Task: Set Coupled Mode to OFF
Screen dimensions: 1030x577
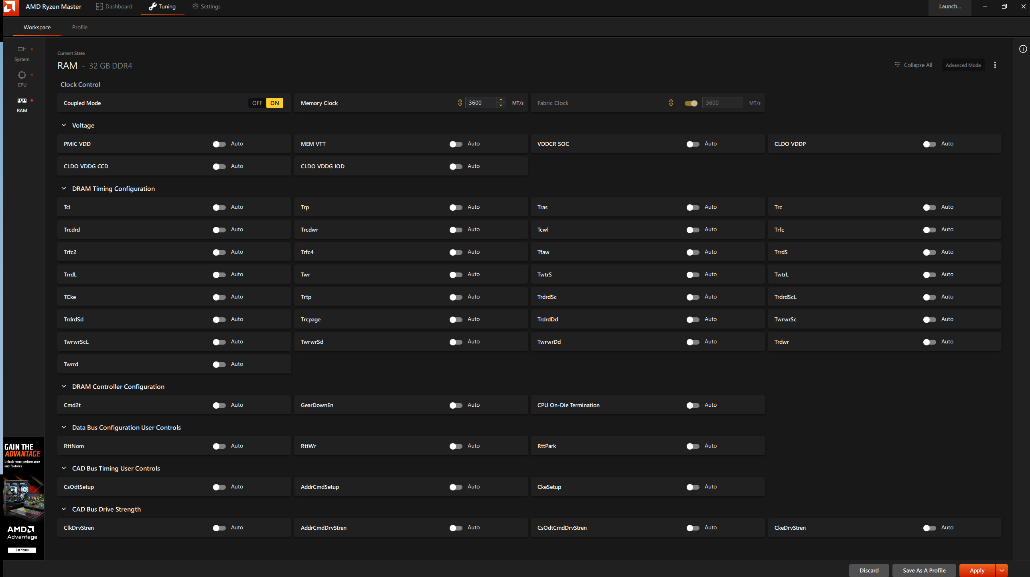Action: (257, 103)
